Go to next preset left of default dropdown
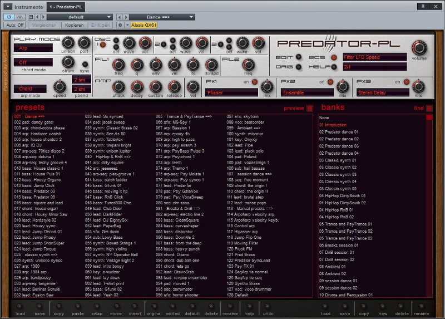445x319 pixels. click(43, 17)
